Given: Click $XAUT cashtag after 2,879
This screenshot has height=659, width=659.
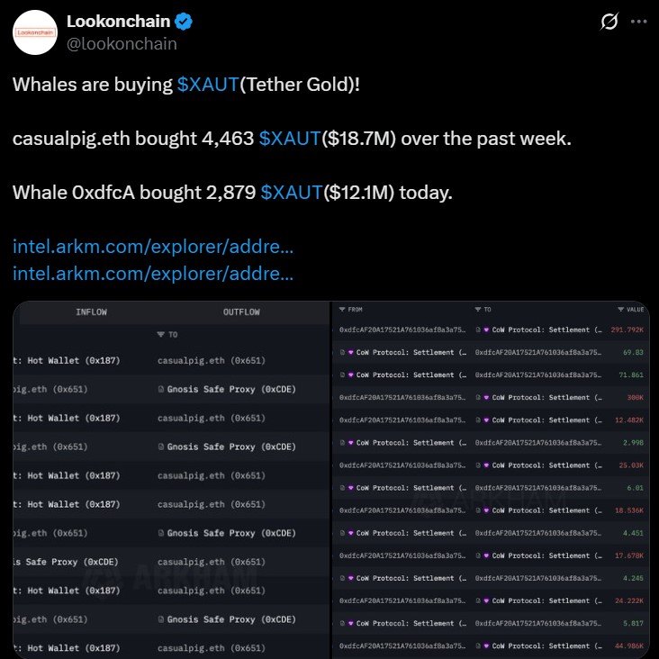Looking at the screenshot, I should [x=292, y=193].
